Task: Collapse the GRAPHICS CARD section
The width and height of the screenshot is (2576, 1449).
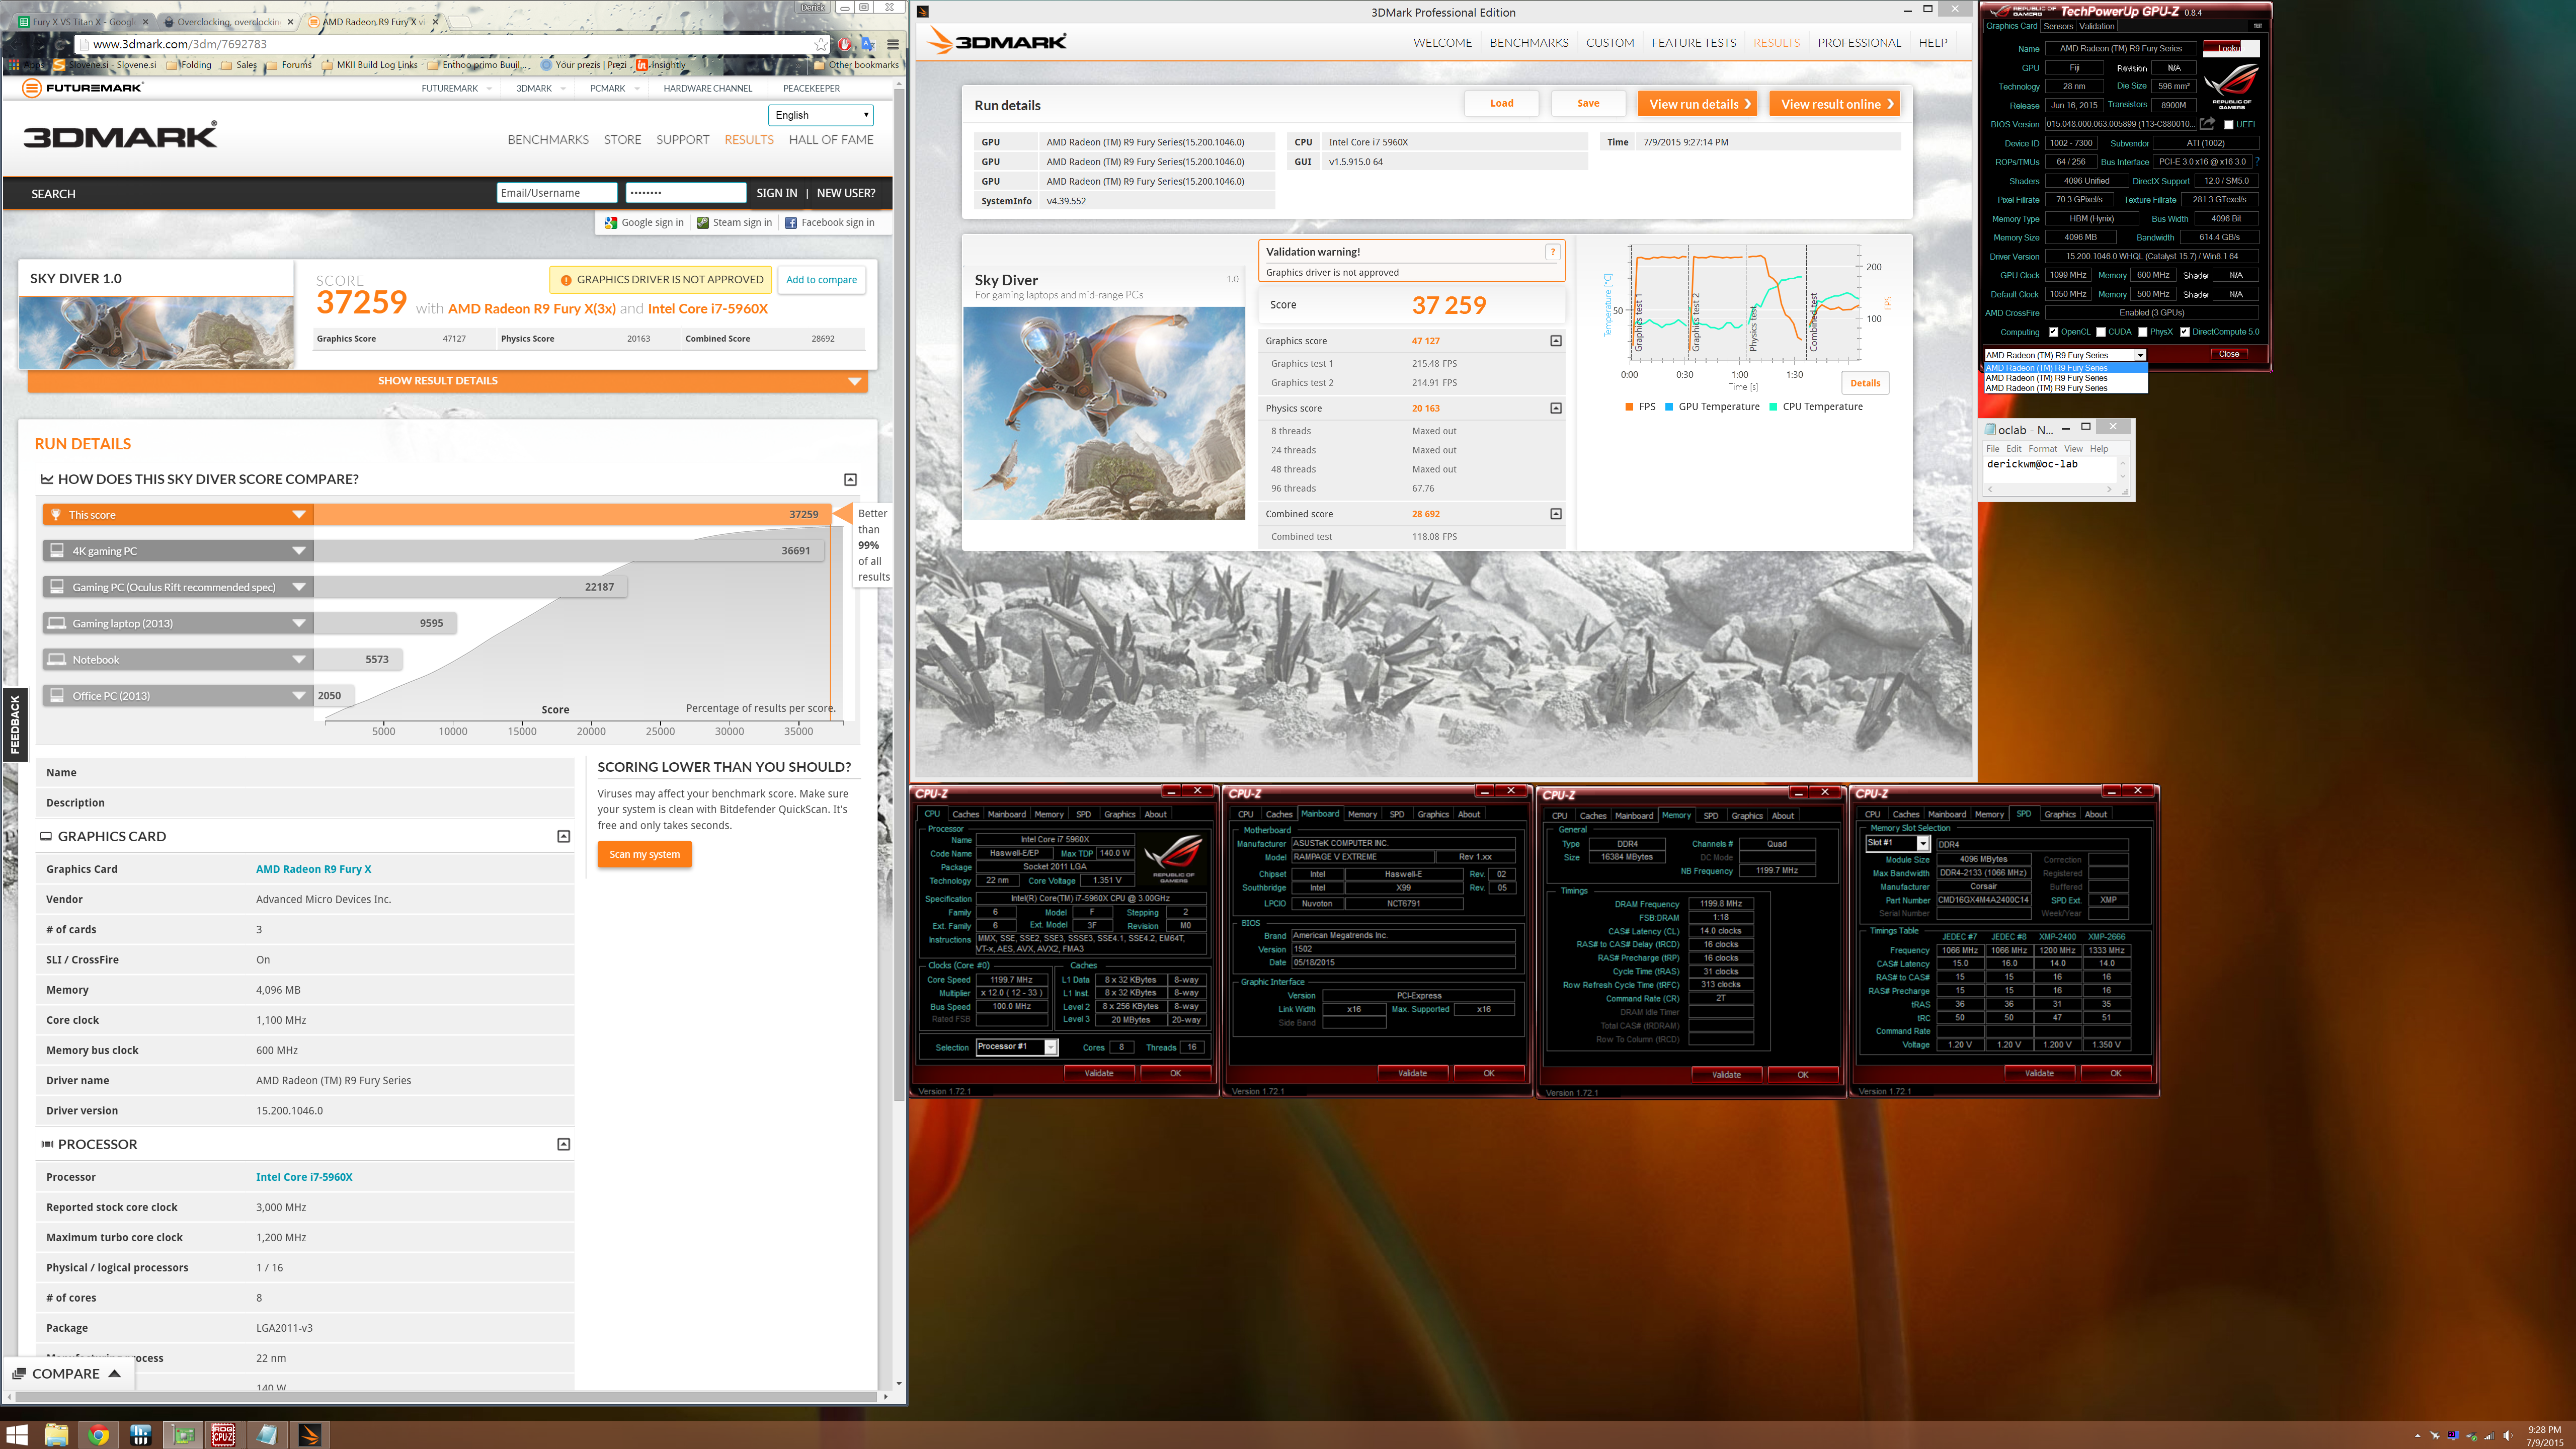Action: coord(563,836)
